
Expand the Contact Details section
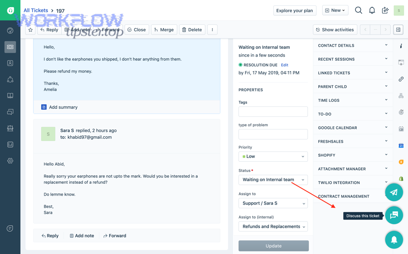click(353, 45)
